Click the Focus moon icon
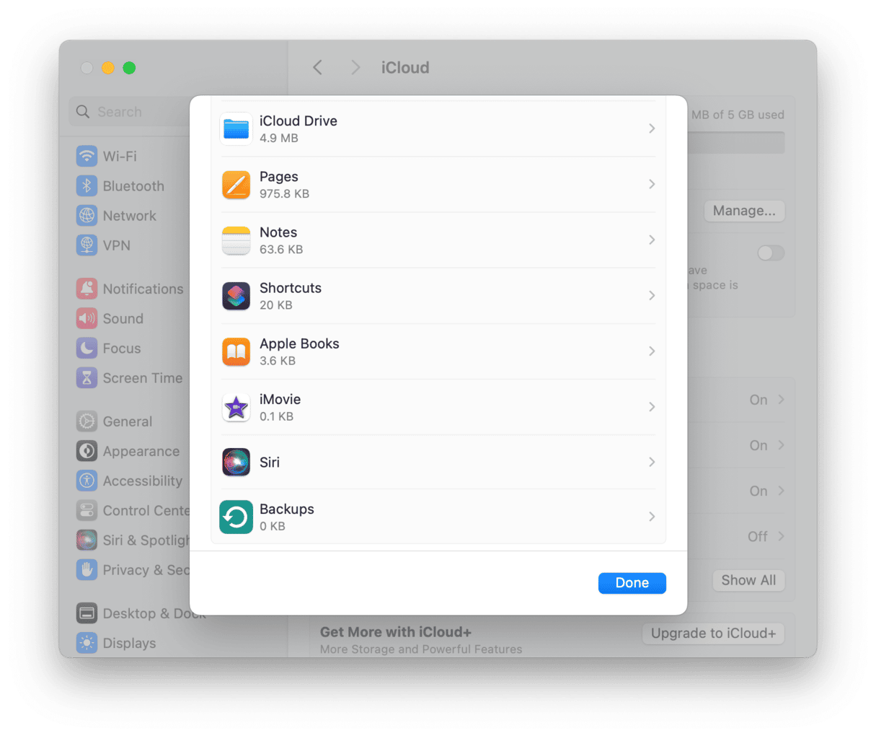The width and height of the screenshot is (876, 736). [87, 348]
